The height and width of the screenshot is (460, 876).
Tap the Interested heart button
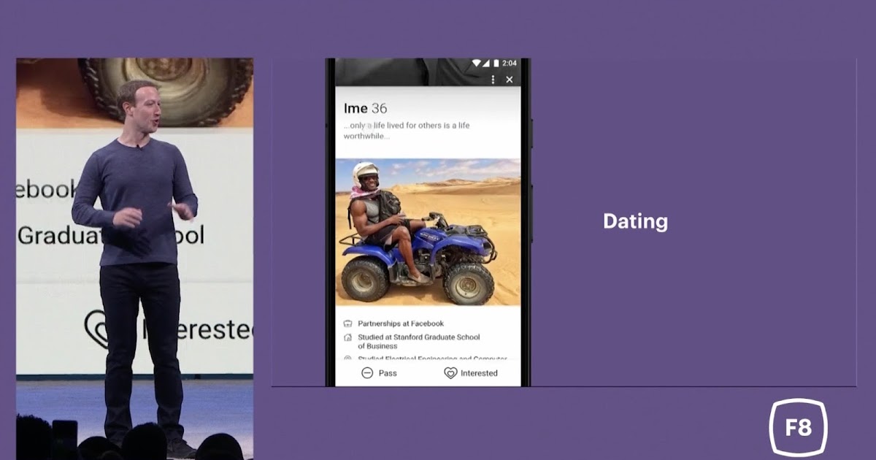[x=471, y=373]
